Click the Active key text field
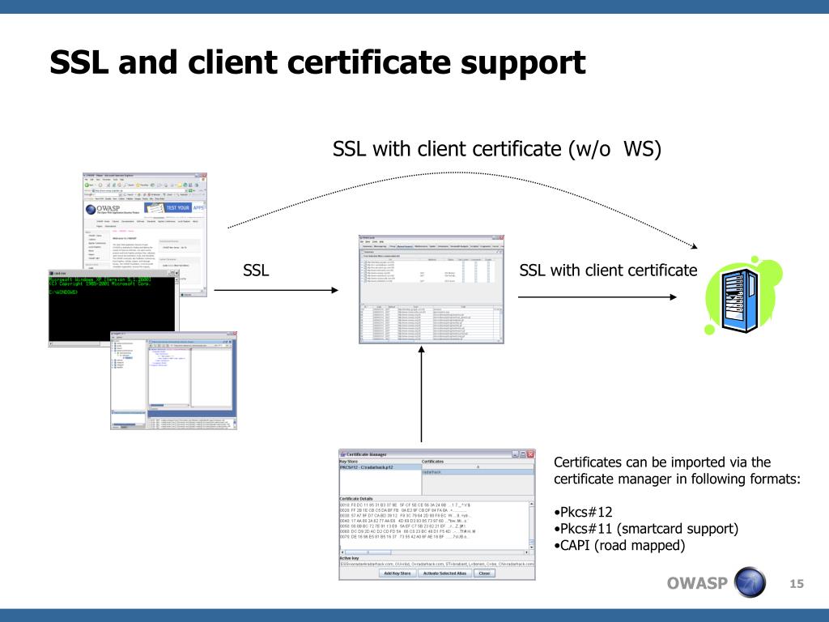Screen dimensions: 829x622 click(436, 564)
